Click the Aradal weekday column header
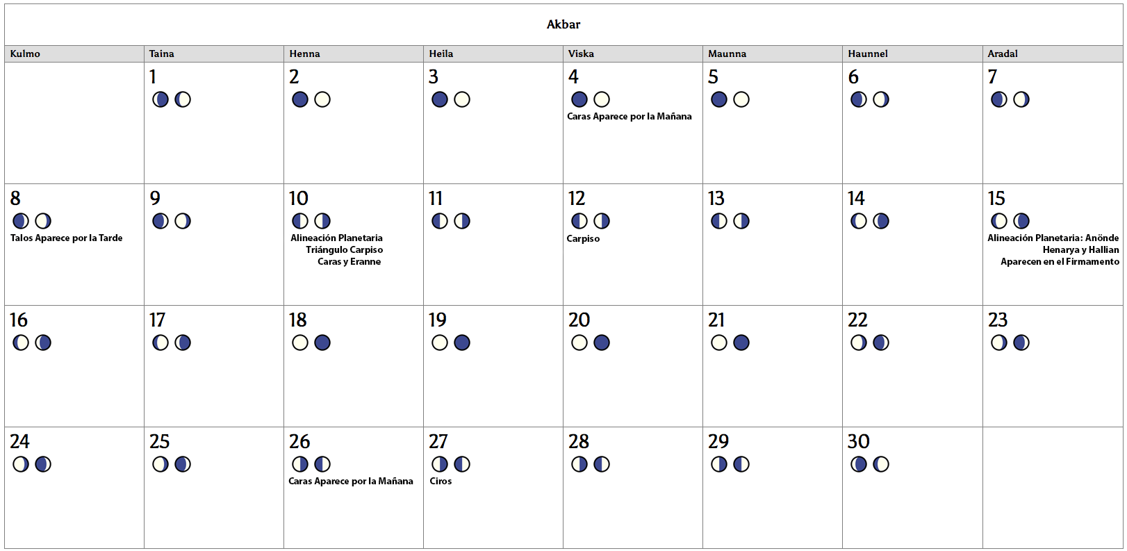Screen dimensions: 1127x551 [1003, 54]
